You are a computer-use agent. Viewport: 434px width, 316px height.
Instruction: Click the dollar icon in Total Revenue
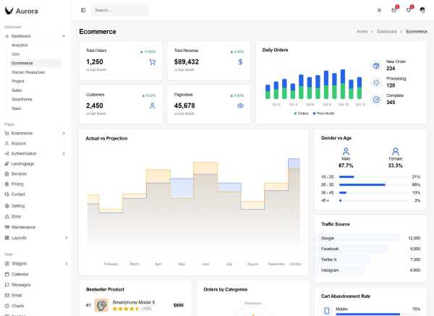pos(240,62)
